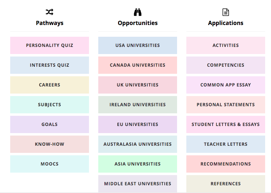
Task: Open the Know-How tile
Action: point(50,144)
